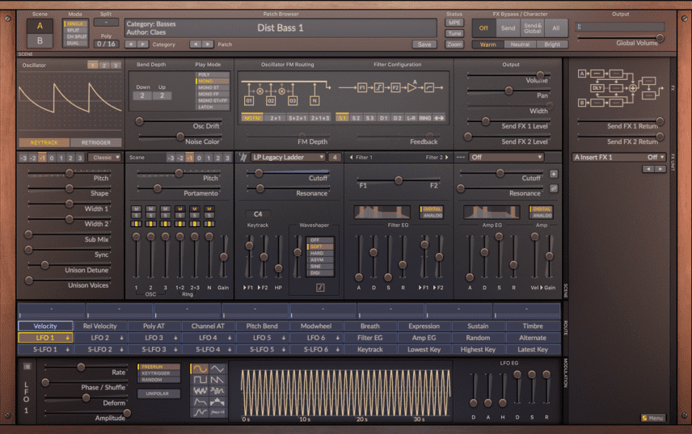Select HARD waveshaper type
Screen dimensions: 692x434
click(x=320, y=253)
